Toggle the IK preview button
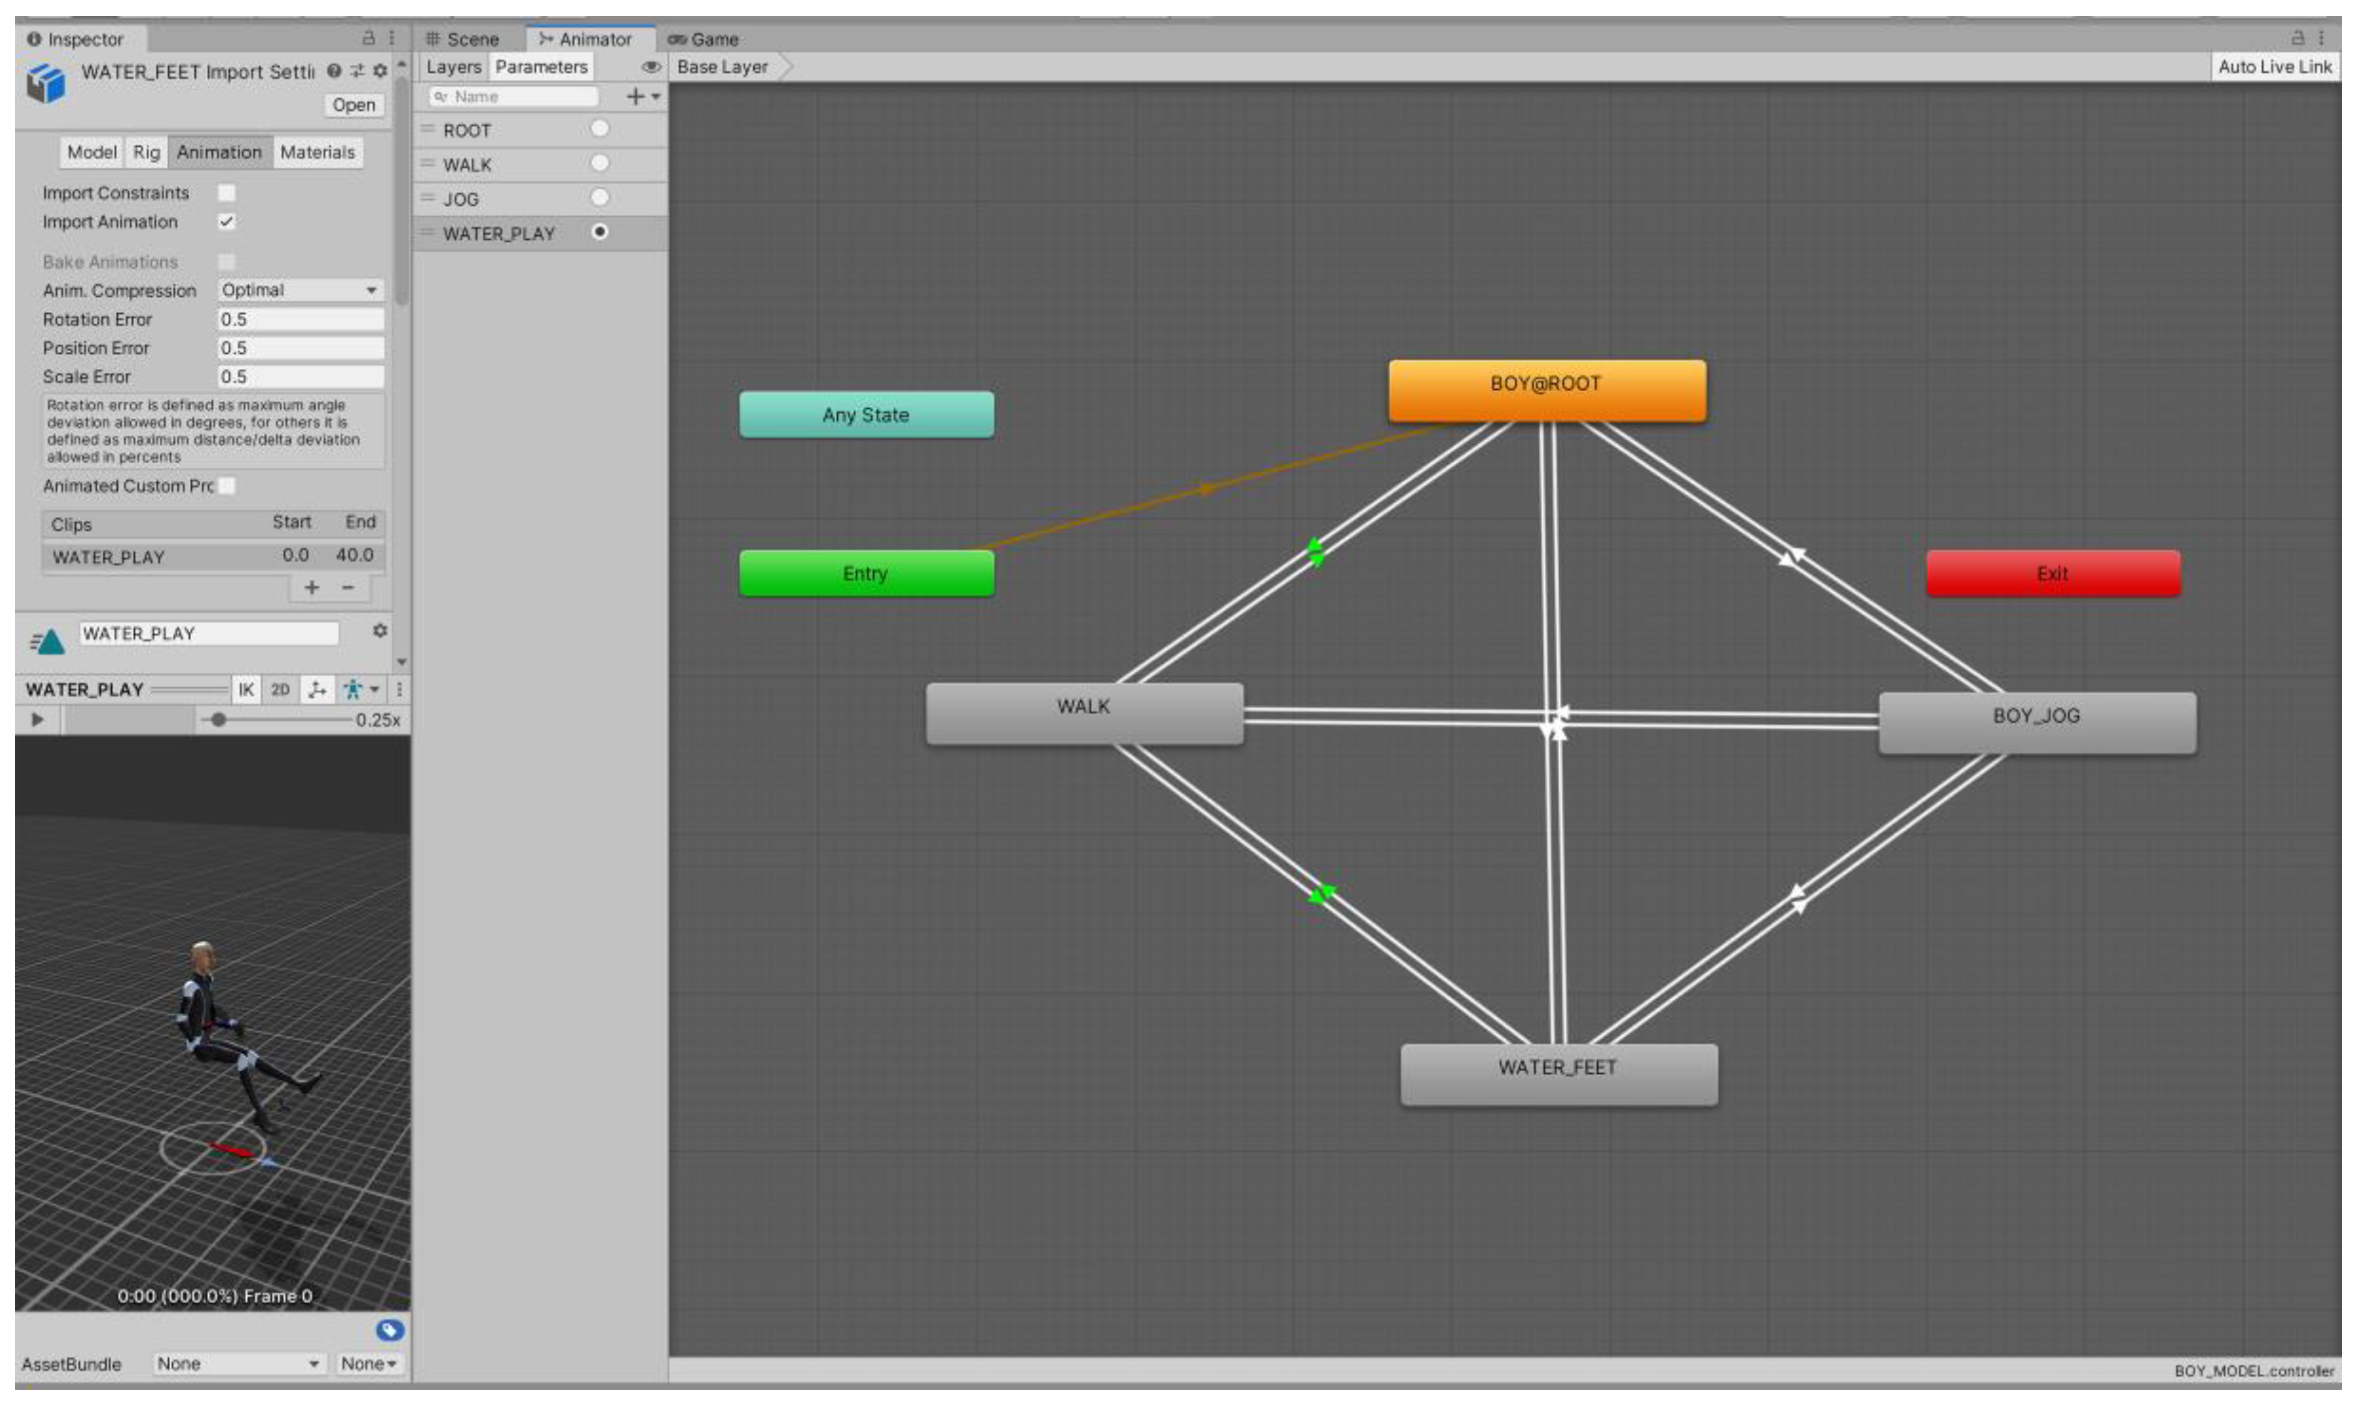Screen dimensions: 2359x1406 coord(246,690)
